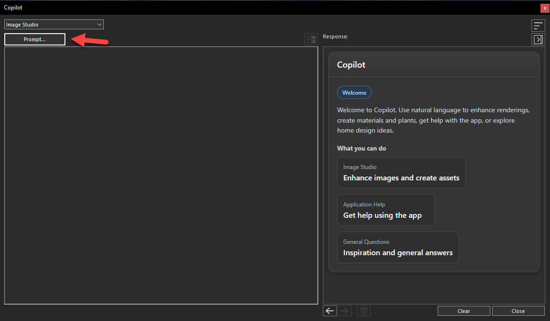Viewport: 550px width, 321px height.
Task: Click the 'Response:' label
Action: [x=335, y=36]
